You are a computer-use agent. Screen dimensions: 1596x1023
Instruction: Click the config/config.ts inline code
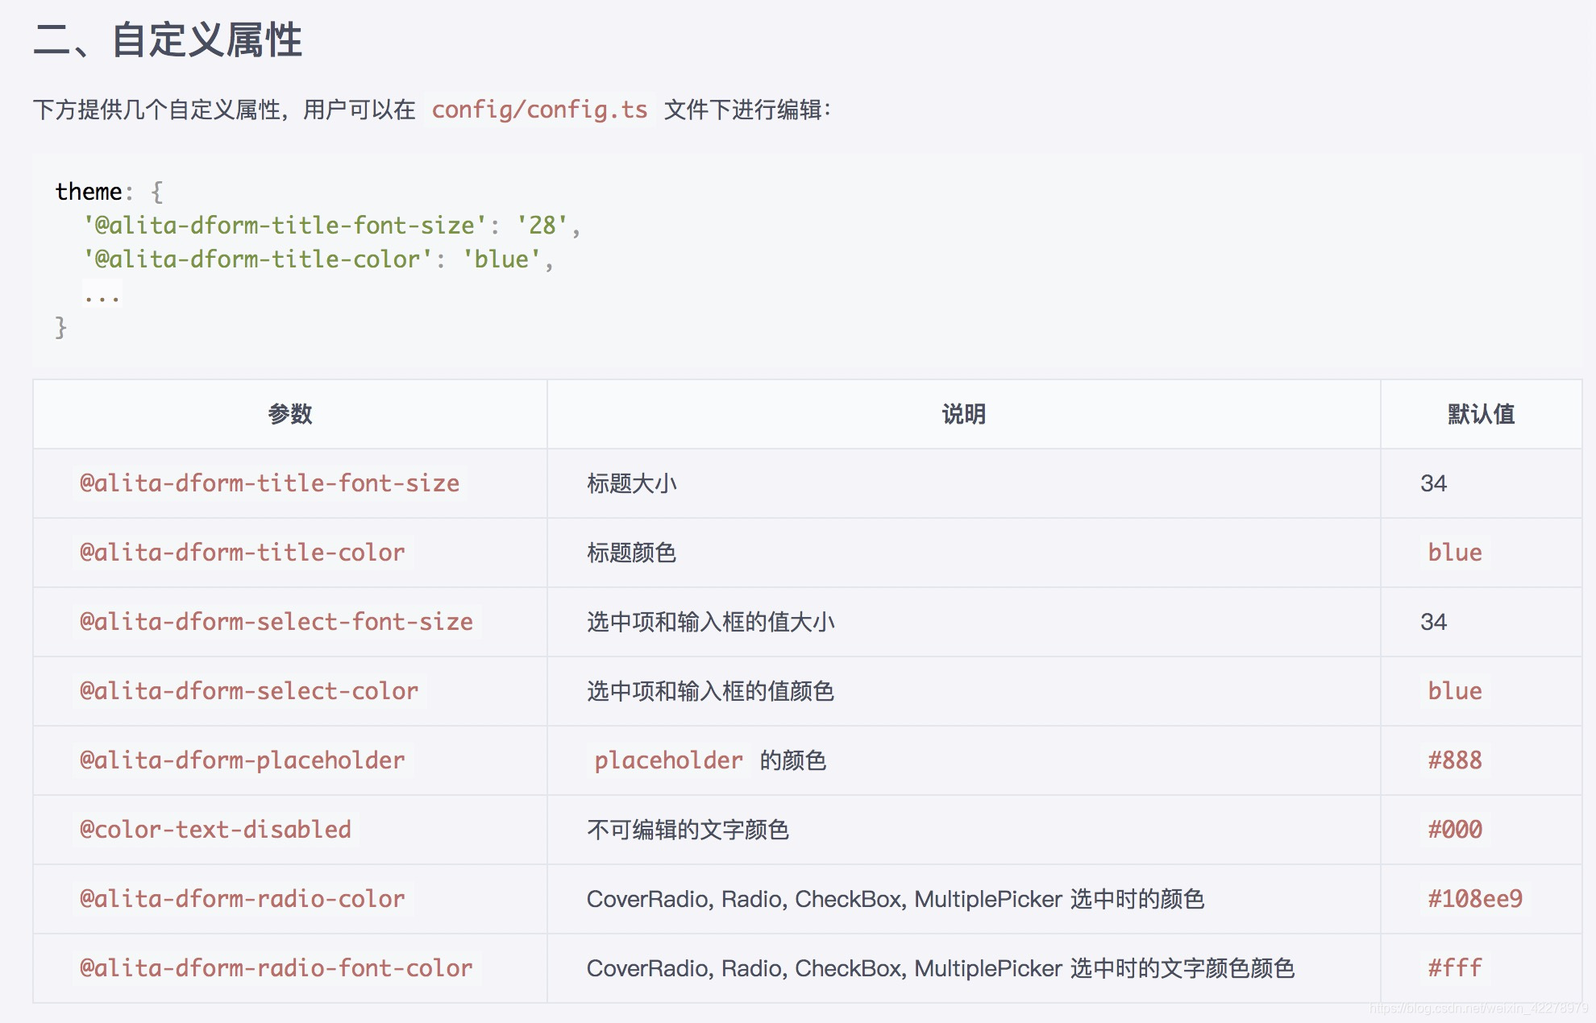pyautogui.click(x=539, y=110)
